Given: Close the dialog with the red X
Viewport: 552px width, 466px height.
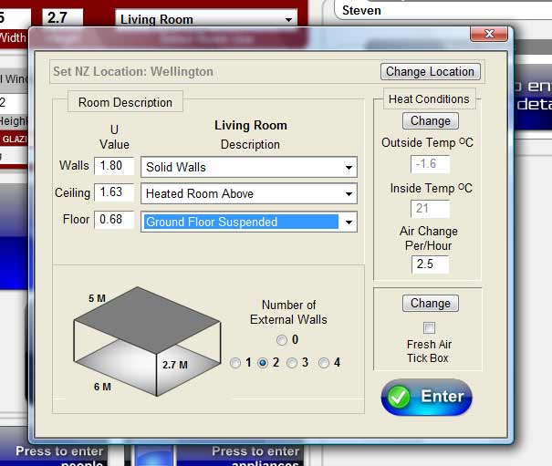Looking at the screenshot, I should [x=488, y=34].
